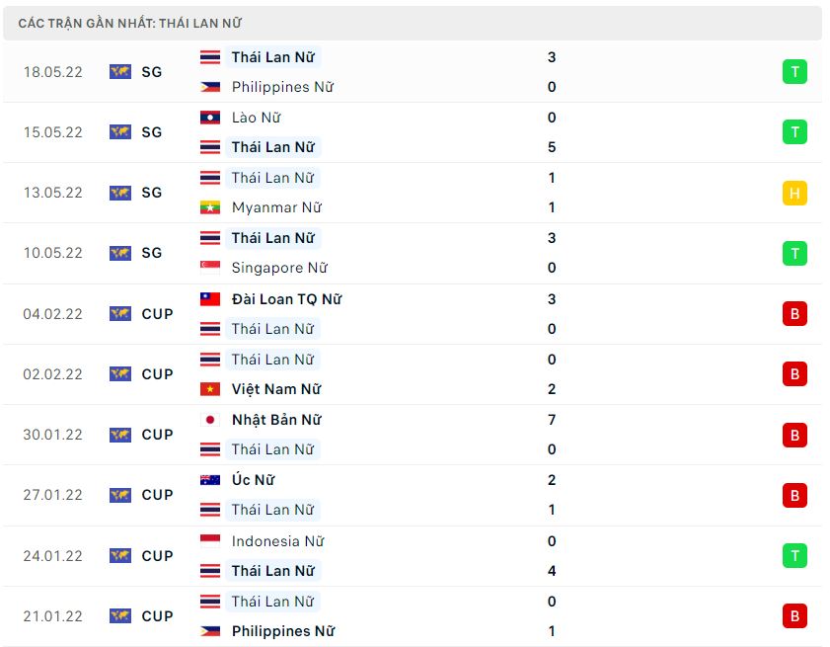
Task: Open Myanmar Nữ team link
Action: pos(276,207)
